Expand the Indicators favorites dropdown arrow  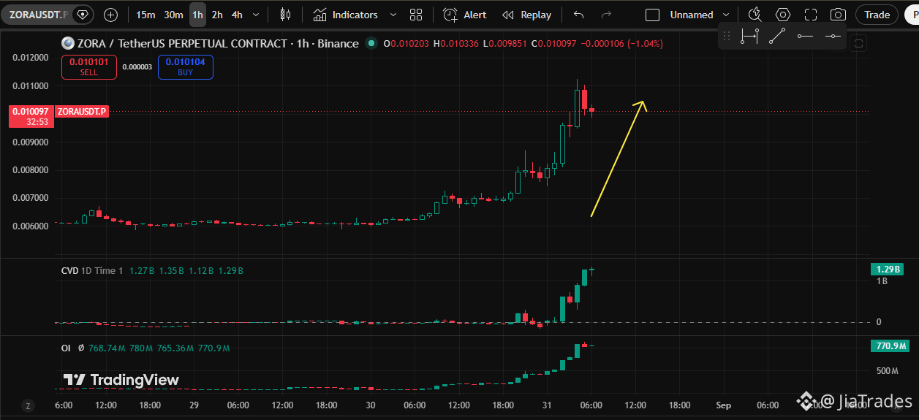pos(393,15)
